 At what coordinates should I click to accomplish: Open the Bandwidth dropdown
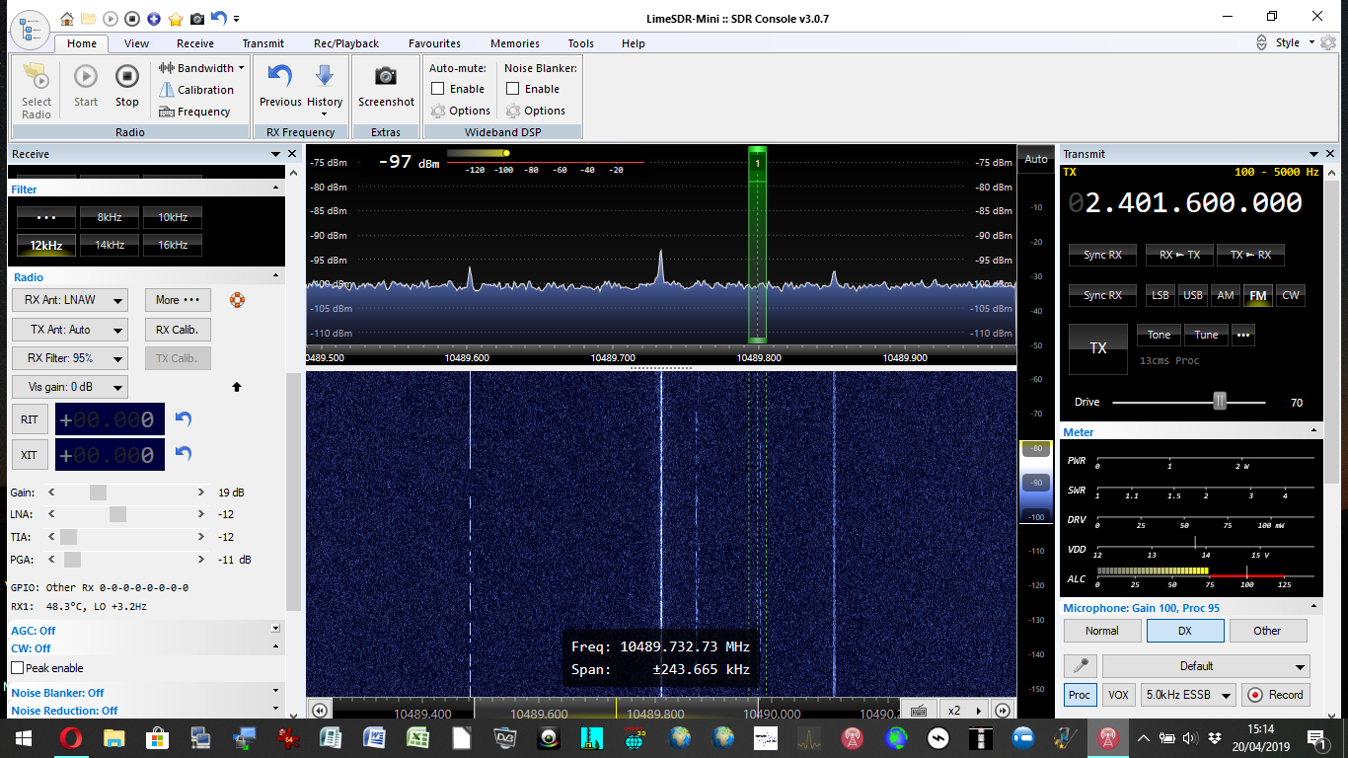pos(201,68)
